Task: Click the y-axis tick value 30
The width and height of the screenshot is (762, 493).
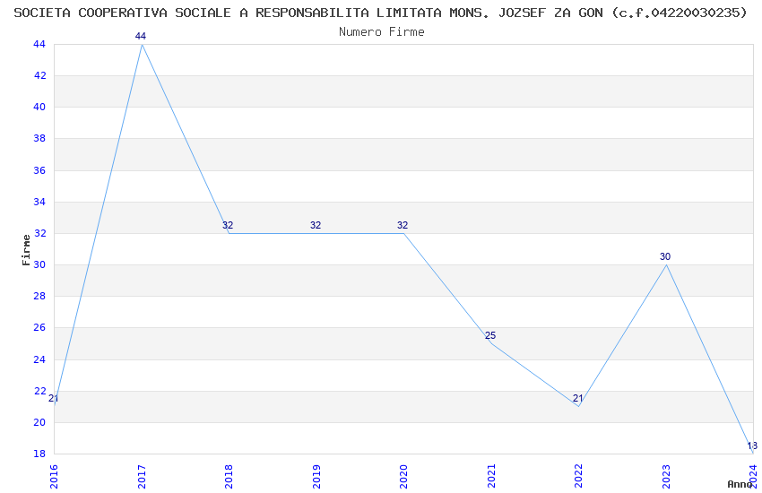Action: click(39, 264)
